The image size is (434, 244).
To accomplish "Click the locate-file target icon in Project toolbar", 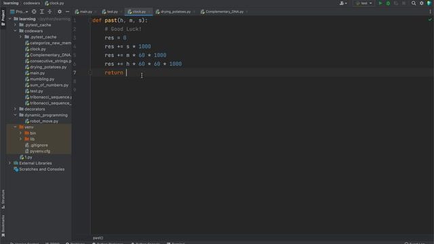I will (34, 12).
